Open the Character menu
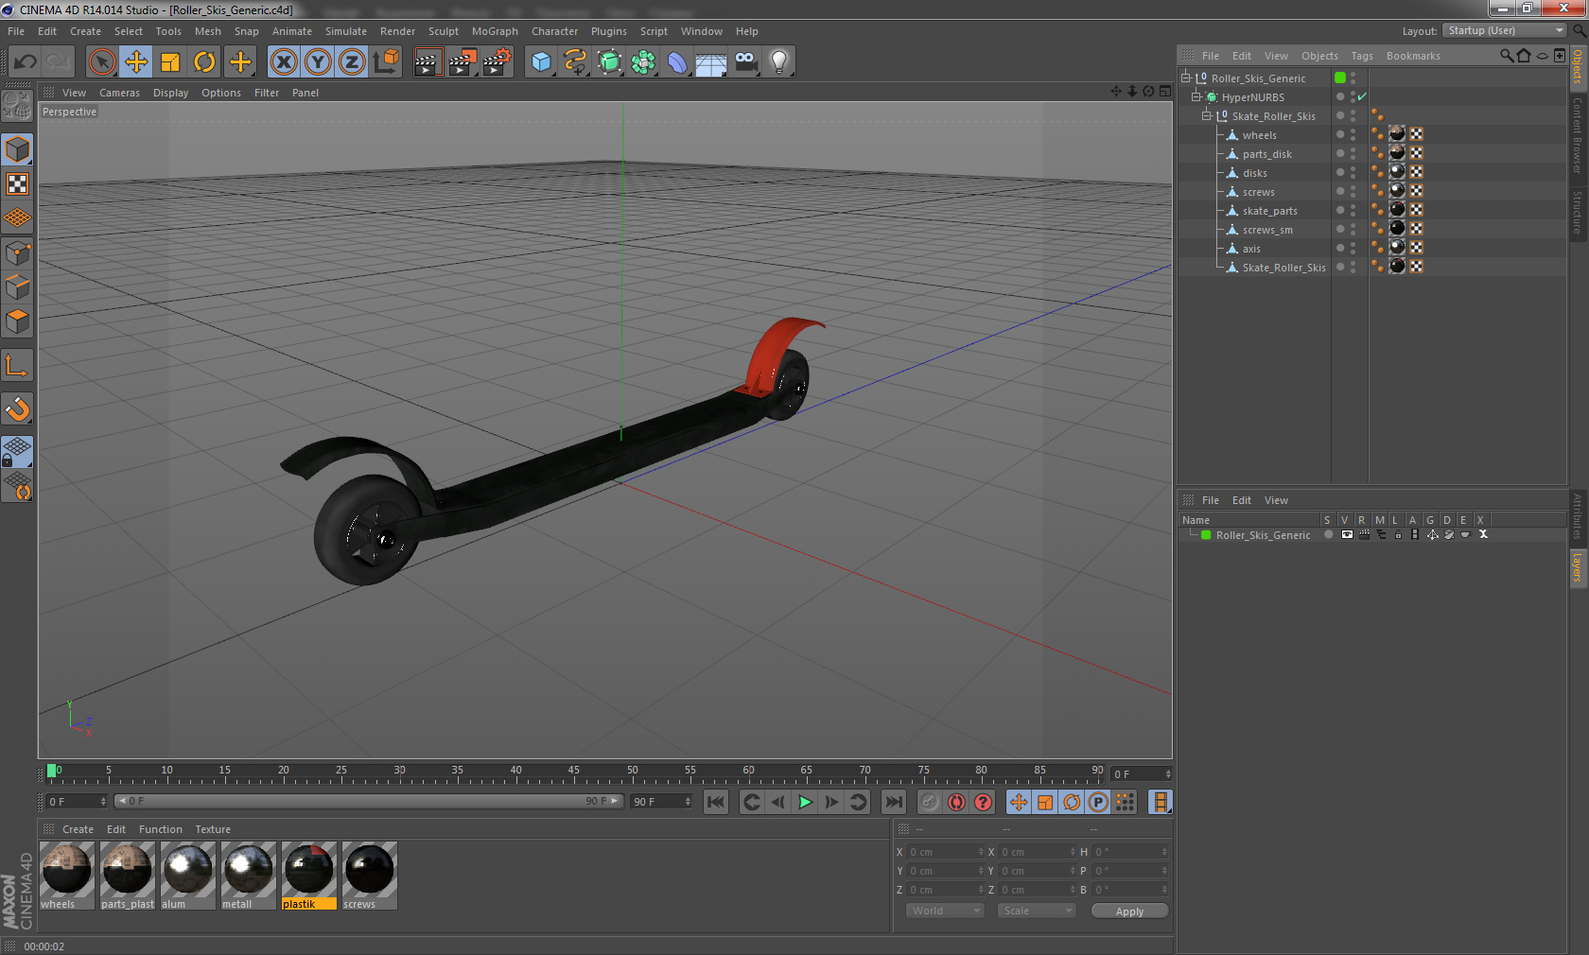1589x955 pixels. (x=554, y=31)
